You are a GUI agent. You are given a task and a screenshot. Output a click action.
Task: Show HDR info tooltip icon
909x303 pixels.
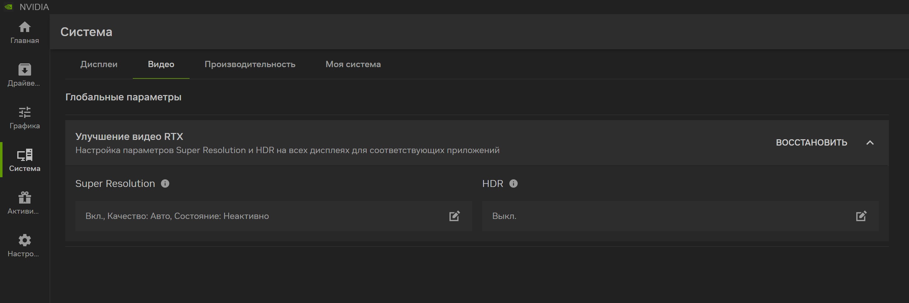point(514,183)
